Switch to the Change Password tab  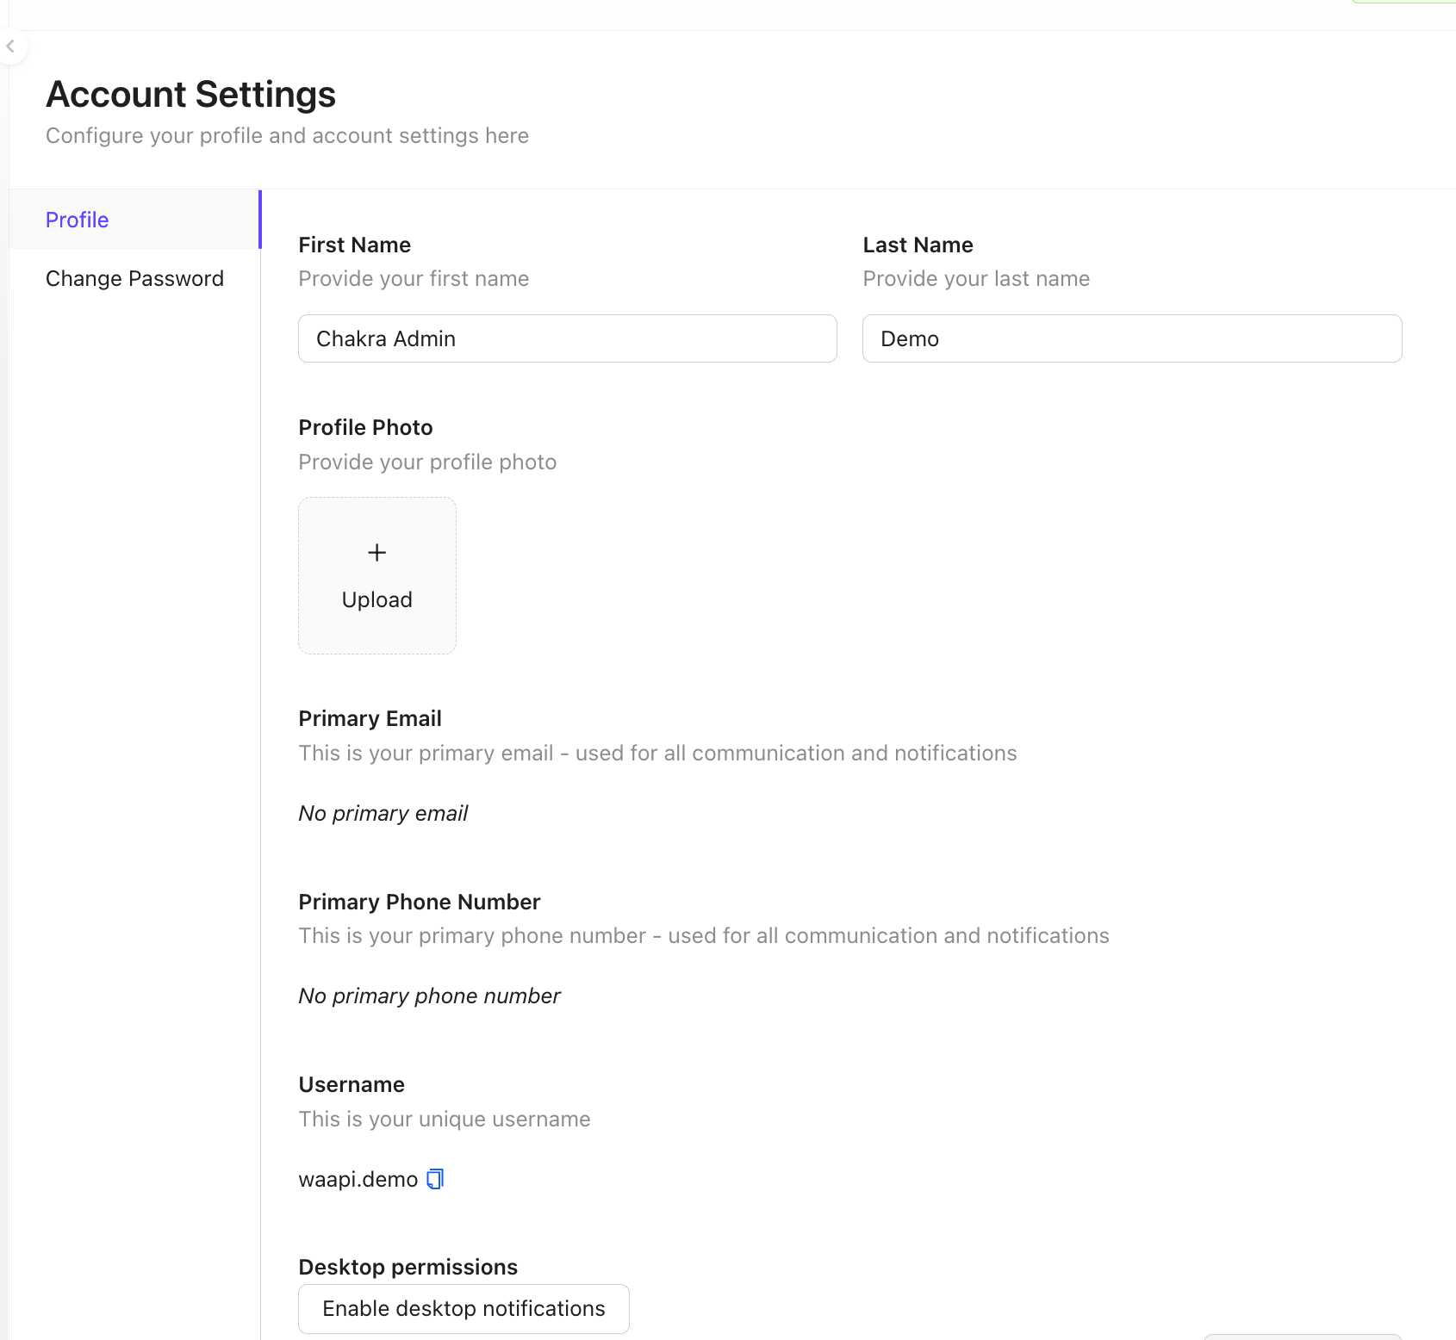pos(134,279)
